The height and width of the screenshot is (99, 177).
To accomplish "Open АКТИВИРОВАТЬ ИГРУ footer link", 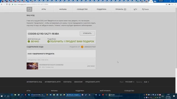I will pyautogui.click(x=53, y=82).
